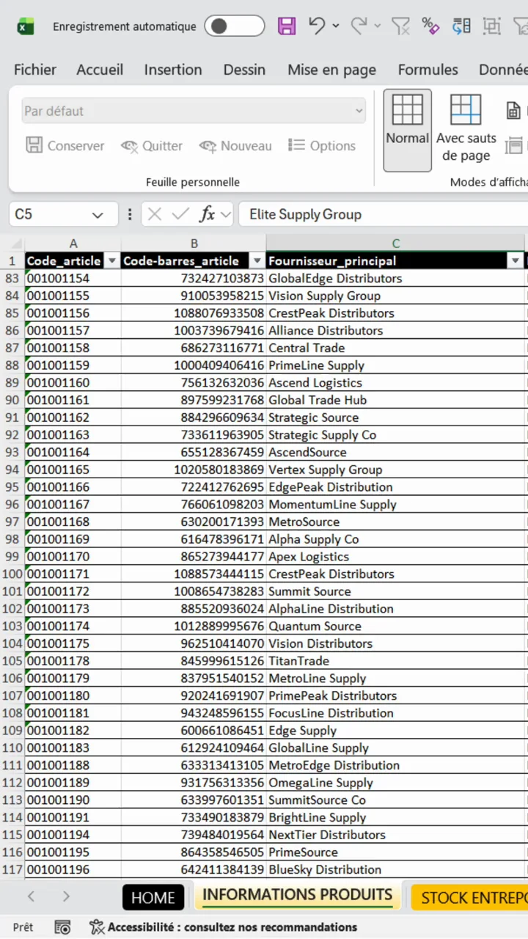Click the accessibility person icon in status bar
The image size is (528, 939).
(97, 927)
